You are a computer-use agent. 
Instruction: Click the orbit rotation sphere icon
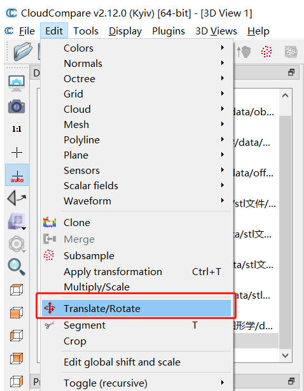[x=17, y=244]
